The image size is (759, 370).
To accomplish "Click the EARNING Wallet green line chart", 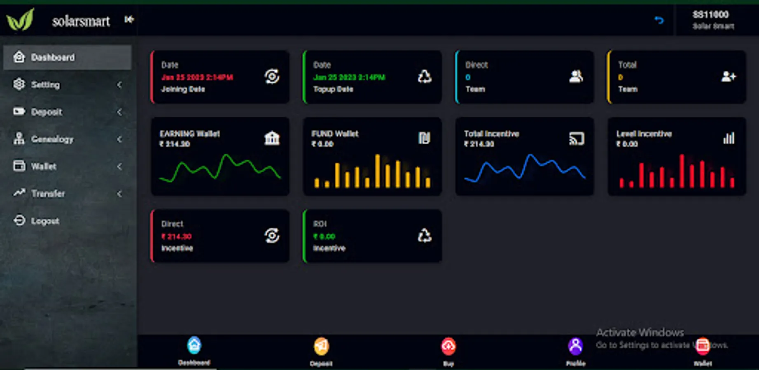I will 220,168.
